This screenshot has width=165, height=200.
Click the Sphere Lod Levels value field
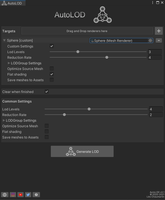(155, 52)
